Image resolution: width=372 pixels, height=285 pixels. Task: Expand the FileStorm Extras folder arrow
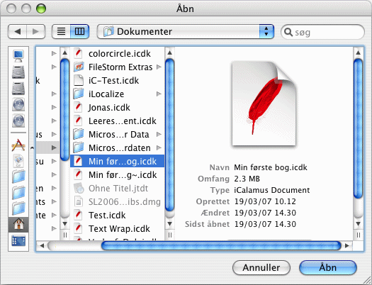pyautogui.click(x=159, y=67)
